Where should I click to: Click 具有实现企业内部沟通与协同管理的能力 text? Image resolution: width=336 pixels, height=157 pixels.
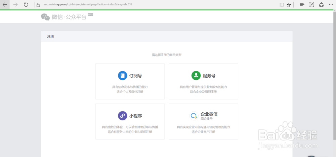pos(203,127)
